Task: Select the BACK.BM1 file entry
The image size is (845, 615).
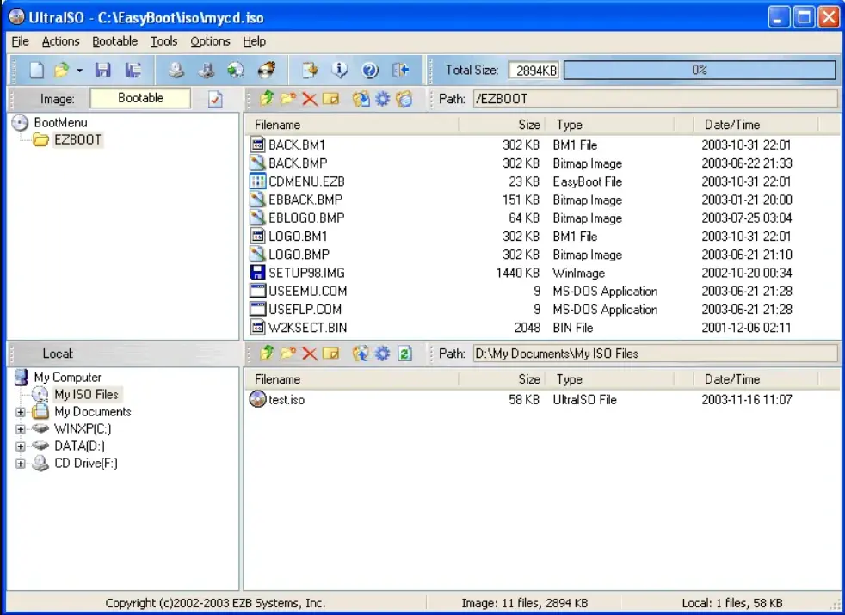Action: pyautogui.click(x=297, y=145)
